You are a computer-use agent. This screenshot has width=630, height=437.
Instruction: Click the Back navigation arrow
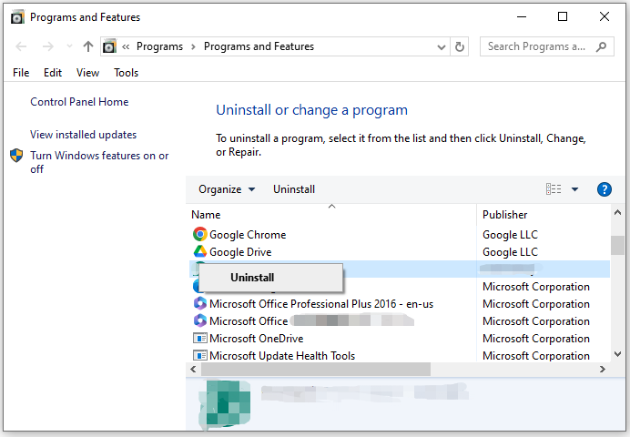pyautogui.click(x=21, y=46)
